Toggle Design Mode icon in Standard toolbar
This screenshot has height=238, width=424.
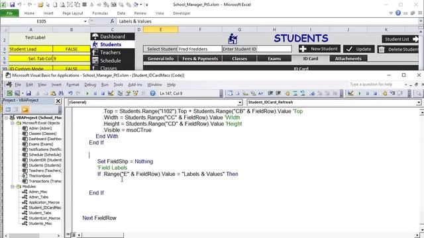coord(111,93)
